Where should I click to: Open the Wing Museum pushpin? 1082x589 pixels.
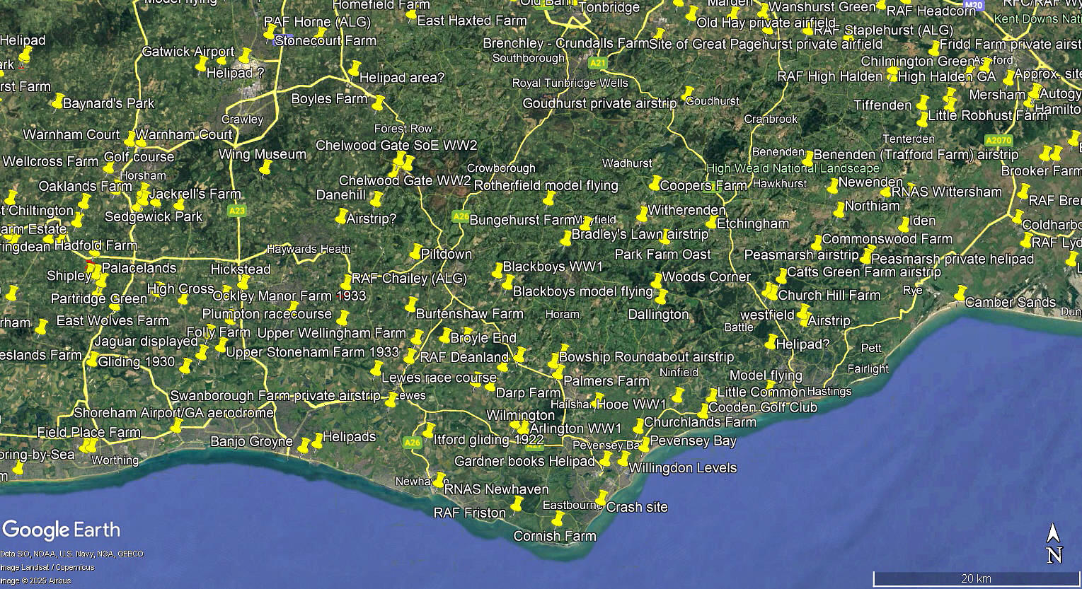(265, 168)
